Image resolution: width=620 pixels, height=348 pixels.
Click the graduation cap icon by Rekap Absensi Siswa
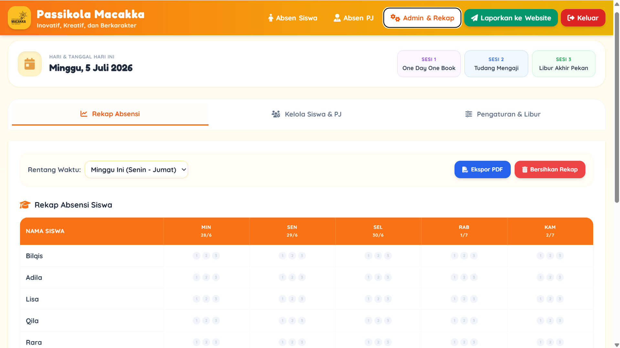click(25, 205)
